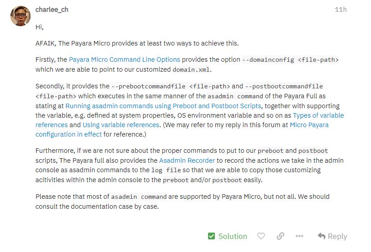Like the post with the heart icon

point(261,236)
